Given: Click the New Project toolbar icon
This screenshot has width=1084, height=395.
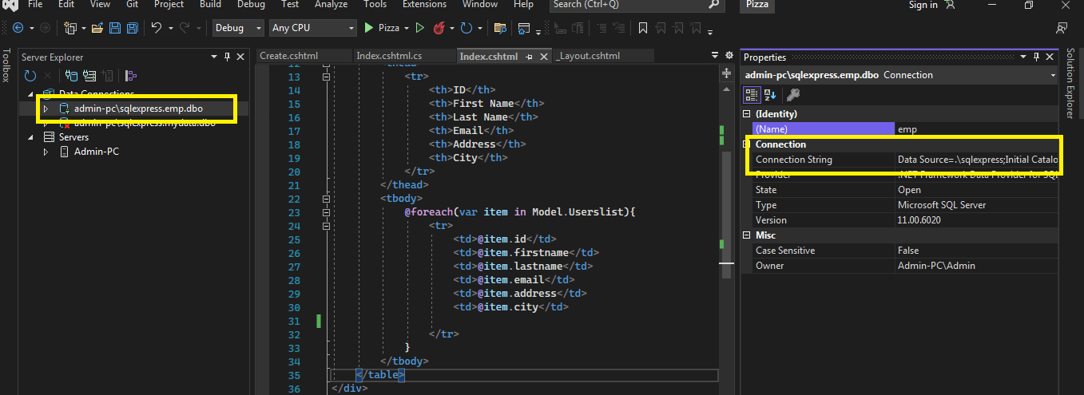Looking at the screenshot, I should pyautogui.click(x=69, y=28).
